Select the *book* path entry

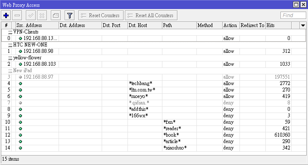click(x=171, y=135)
